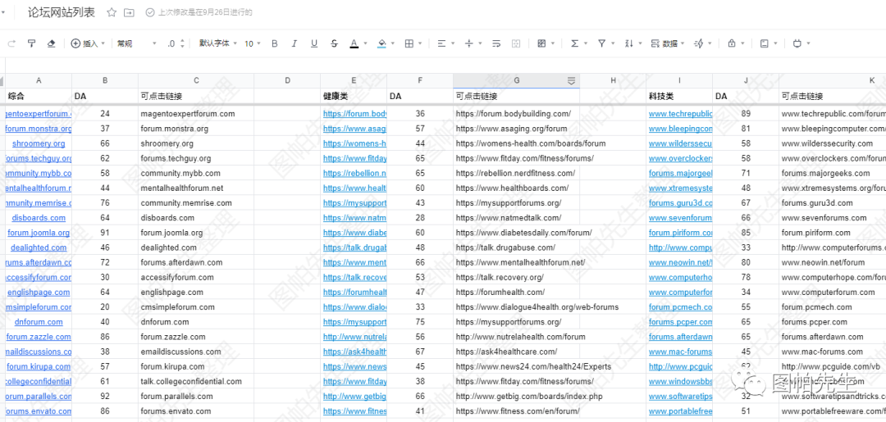Open the 数据 data menu

coord(667,43)
